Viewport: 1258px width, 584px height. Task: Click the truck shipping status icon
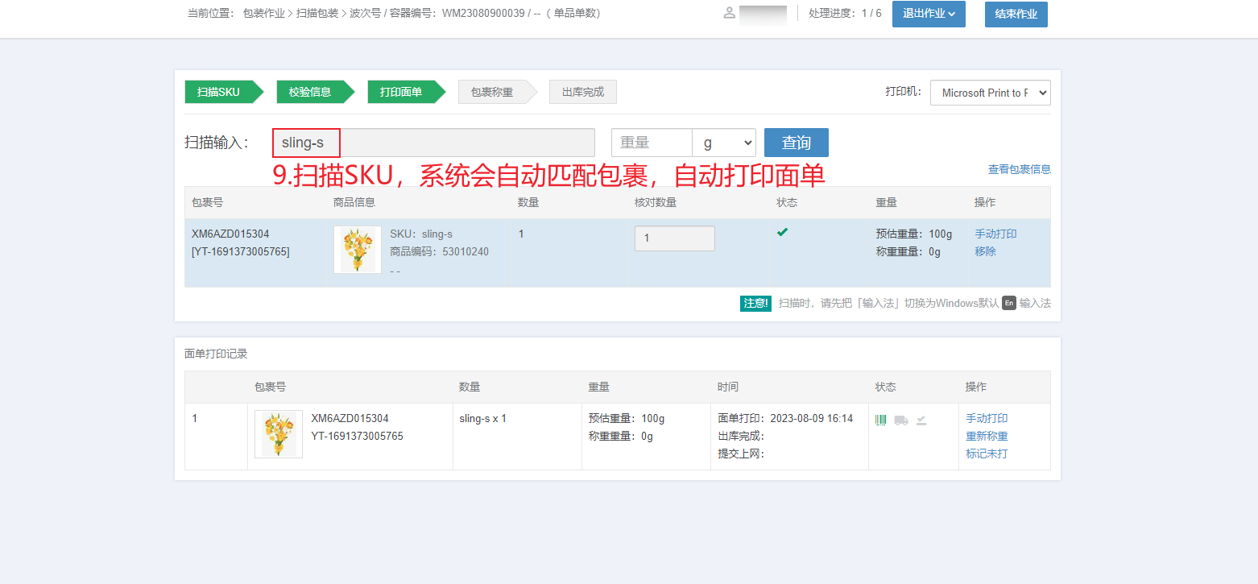click(x=901, y=420)
